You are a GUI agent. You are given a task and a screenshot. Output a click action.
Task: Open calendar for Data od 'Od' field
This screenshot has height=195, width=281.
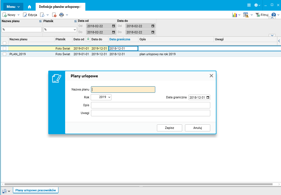pyautogui.click(x=114, y=26)
